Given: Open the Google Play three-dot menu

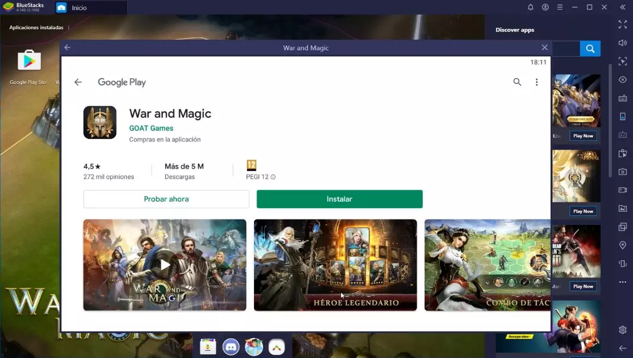Looking at the screenshot, I should click(536, 82).
